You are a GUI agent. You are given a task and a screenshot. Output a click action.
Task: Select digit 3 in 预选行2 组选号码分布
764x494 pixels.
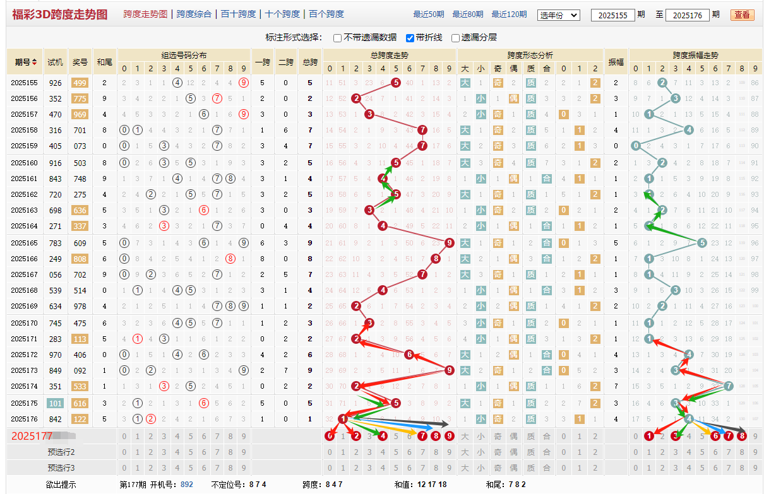(x=164, y=452)
